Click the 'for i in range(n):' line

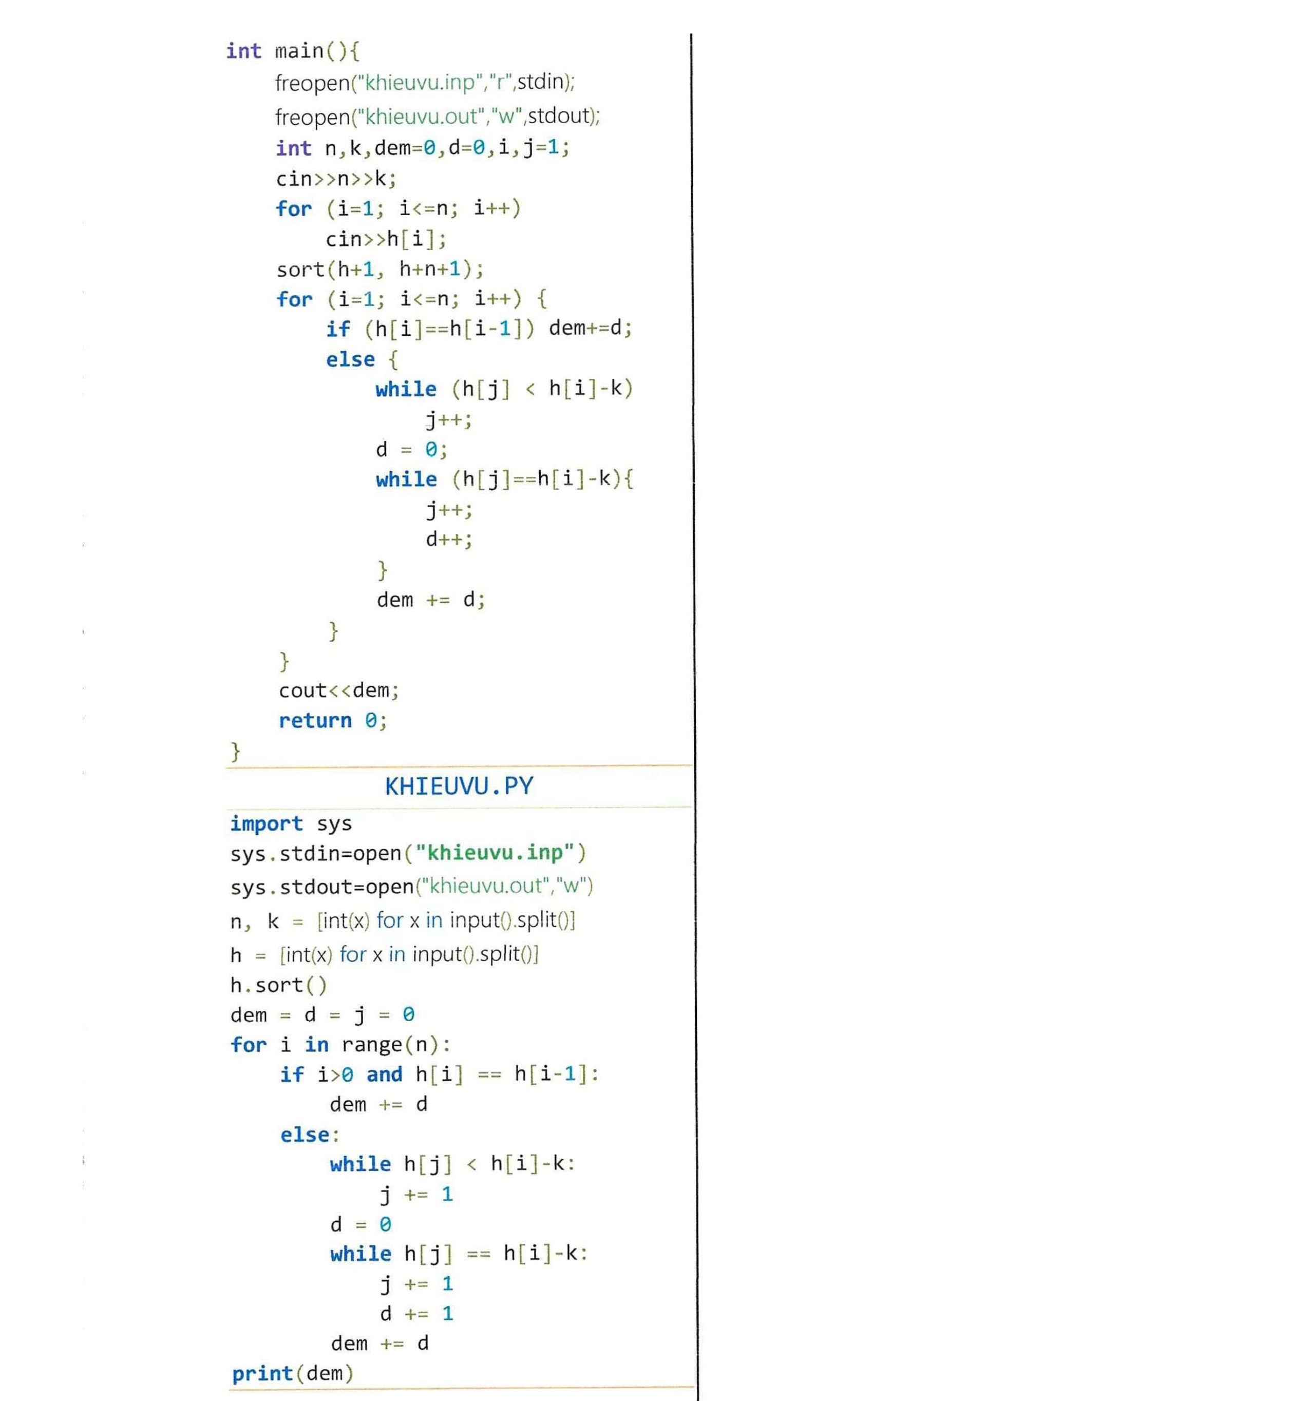(340, 1044)
